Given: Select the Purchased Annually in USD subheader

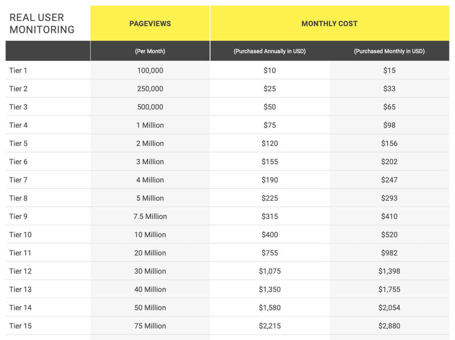Looking at the screenshot, I should [270, 51].
